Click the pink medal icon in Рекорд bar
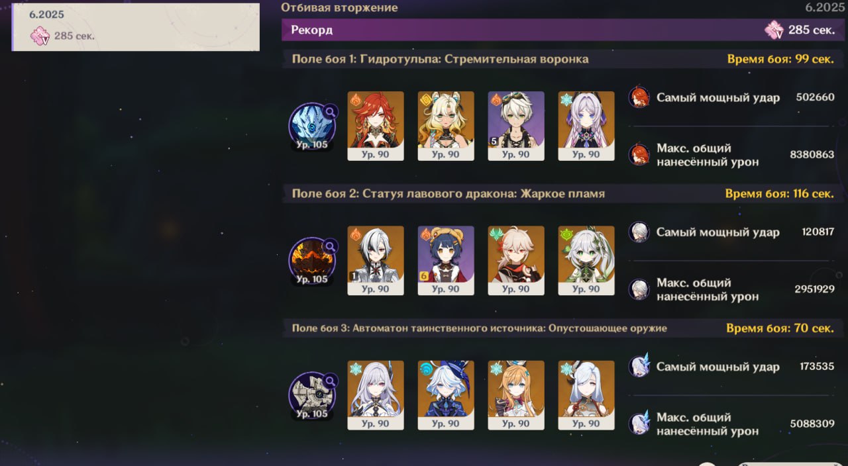848x466 pixels. coord(774,30)
